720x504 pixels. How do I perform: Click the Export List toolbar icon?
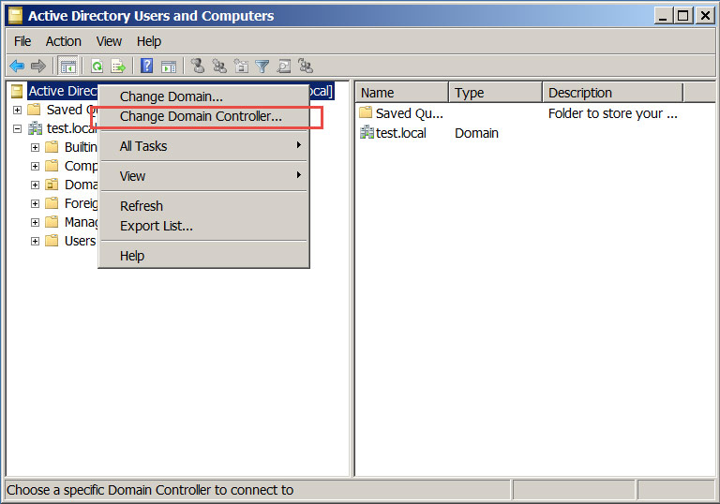pyautogui.click(x=118, y=66)
